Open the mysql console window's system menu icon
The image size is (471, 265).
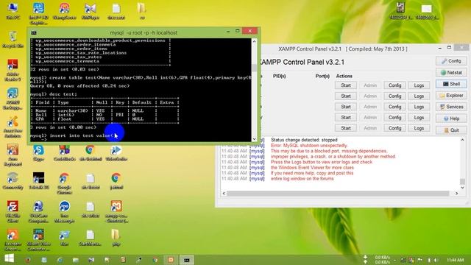tap(34, 32)
